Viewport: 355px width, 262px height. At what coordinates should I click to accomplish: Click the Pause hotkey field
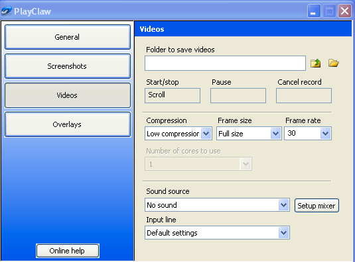coord(238,95)
